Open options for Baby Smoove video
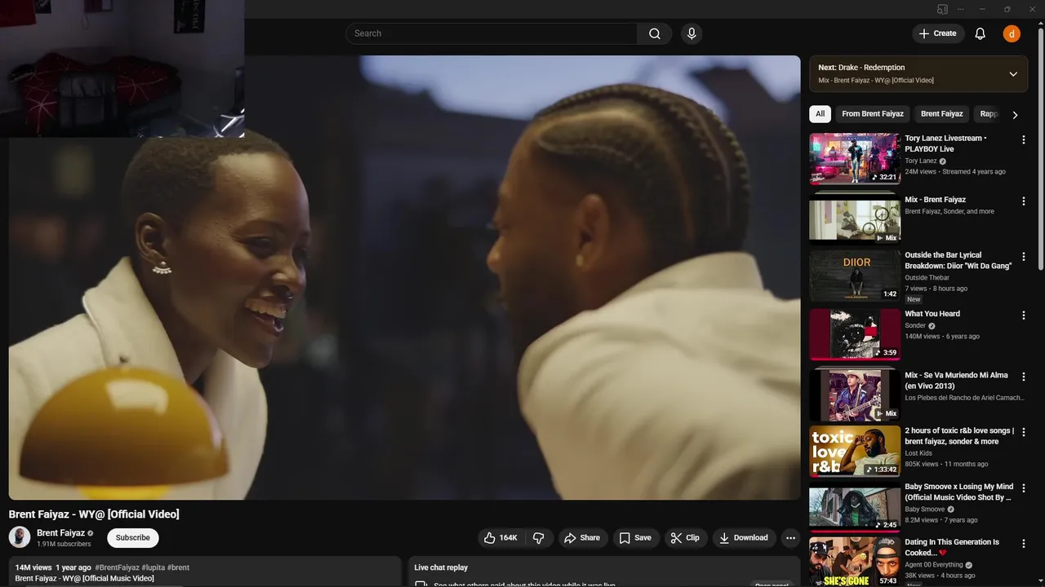The height and width of the screenshot is (587, 1045). 1024,488
